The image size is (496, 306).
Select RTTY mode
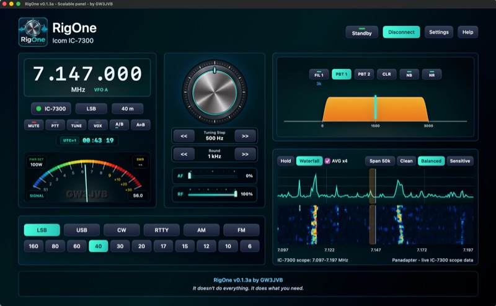[161, 230]
